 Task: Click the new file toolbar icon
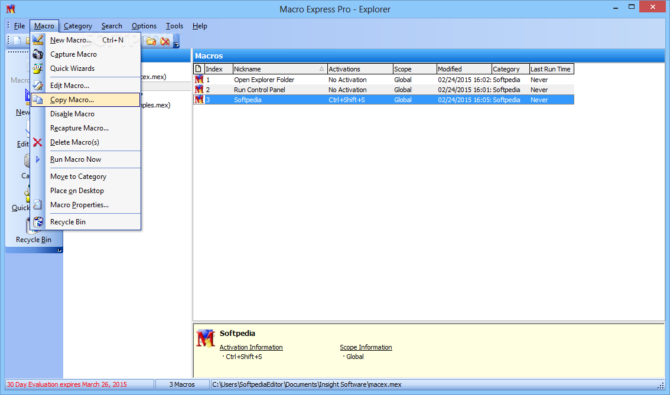point(17,41)
